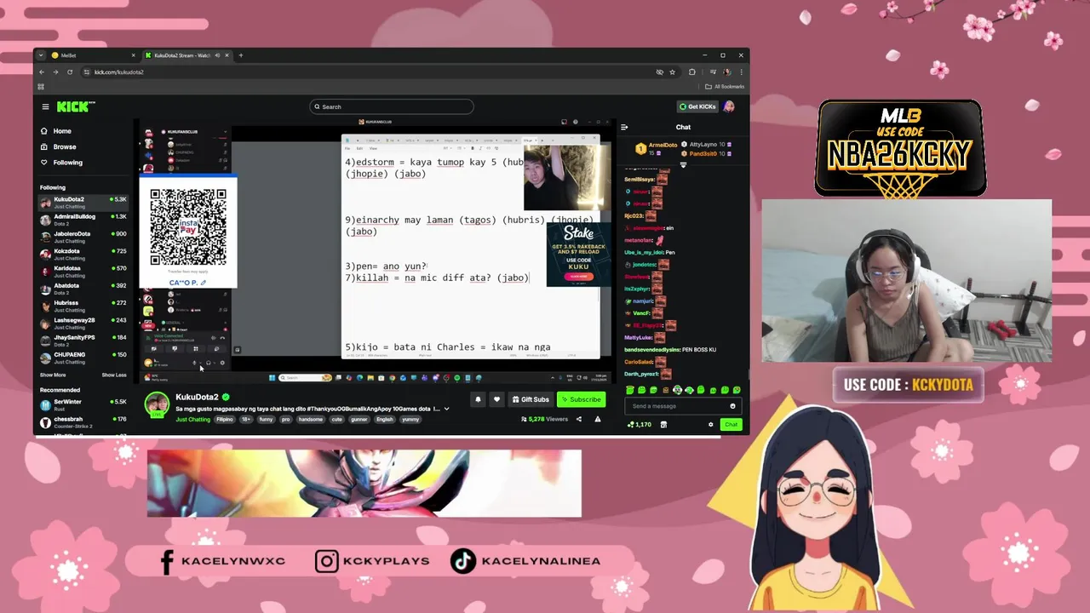Click the notification bell for KukuDota2
Screen dimensions: 1090x613
[x=478, y=399]
